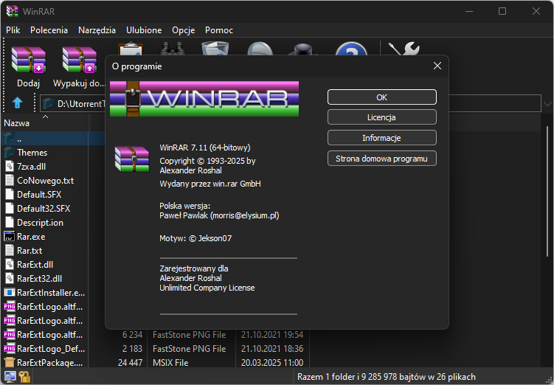Select RarExt32.dll in file list
The image size is (554, 385).
click(39, 278)
